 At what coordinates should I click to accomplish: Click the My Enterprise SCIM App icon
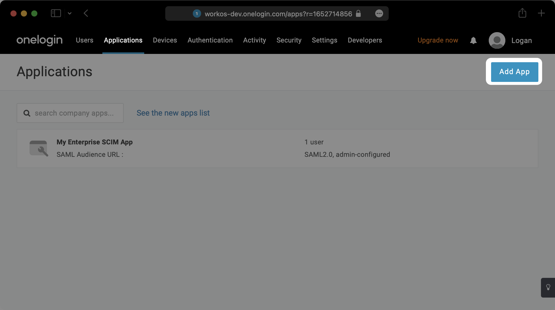pyautogui.click(x=39, y=148)
